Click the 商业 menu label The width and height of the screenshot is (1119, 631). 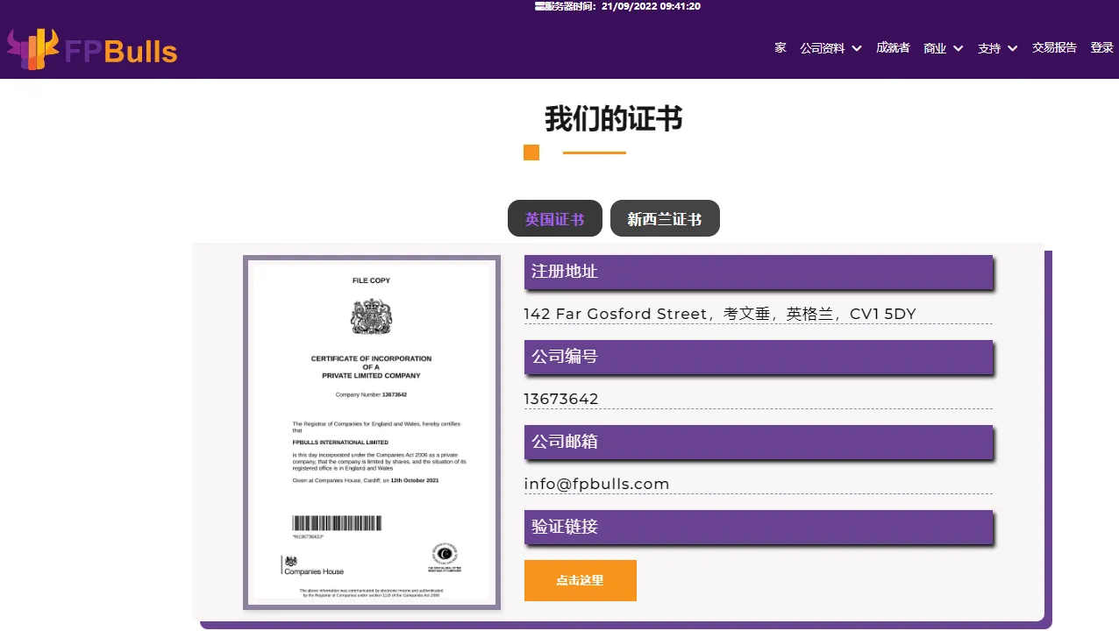point(935,48)
